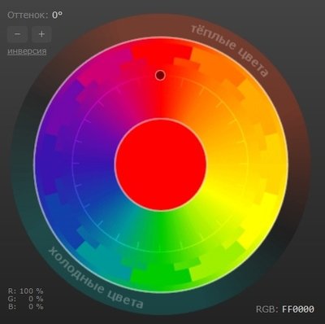Image resolution: width=325 pixels, height=324 pixels.
Task: Click the R 100 % readout
Action: point(25,291)
